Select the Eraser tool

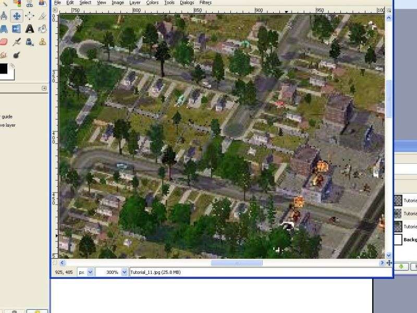click(x=4, y=42)
